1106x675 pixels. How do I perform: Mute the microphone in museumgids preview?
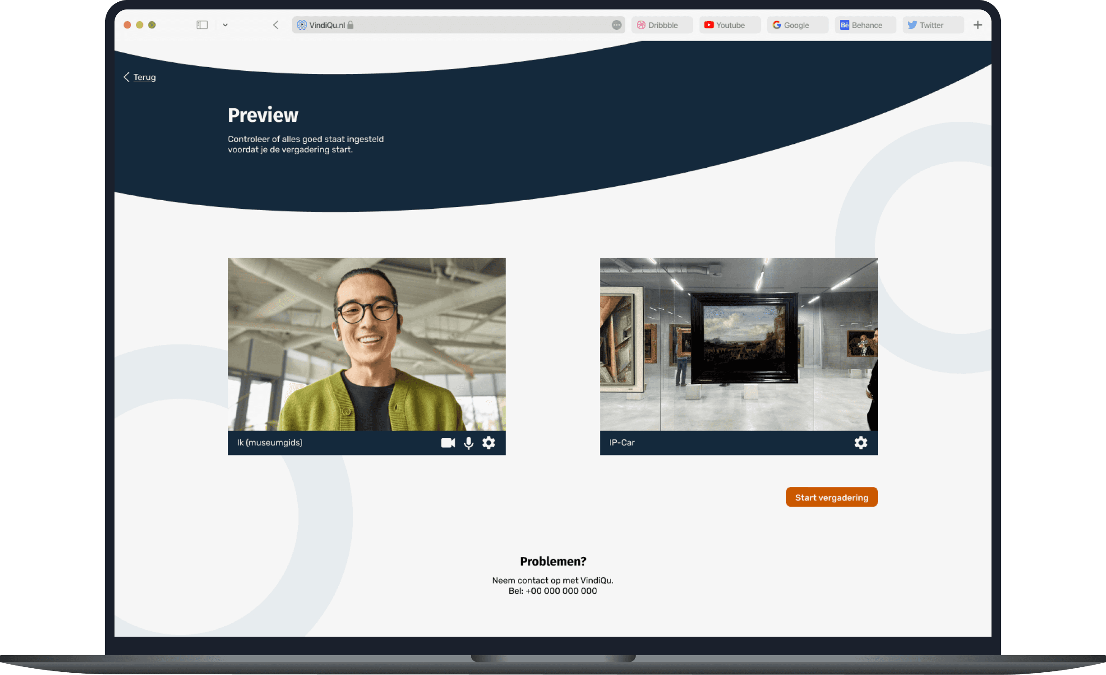[469, 443]
